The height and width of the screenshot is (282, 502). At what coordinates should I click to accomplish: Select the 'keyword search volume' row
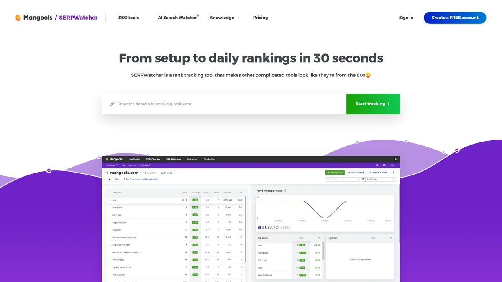[x=176, y=237]
